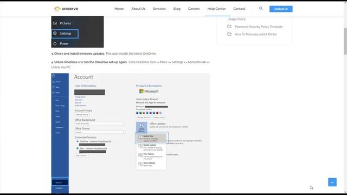Click the Uniserve logo in header
Image resolution: width=347 pixels, height=195 pixels.
(66, 9)
